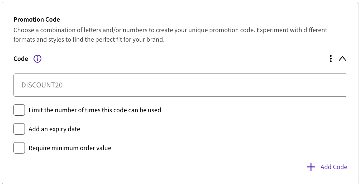Click the info icon beside Code
The image size is (362, 187).
click(37, 59)
